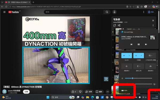Open the weather widget showing 24°C

[6, 97]
